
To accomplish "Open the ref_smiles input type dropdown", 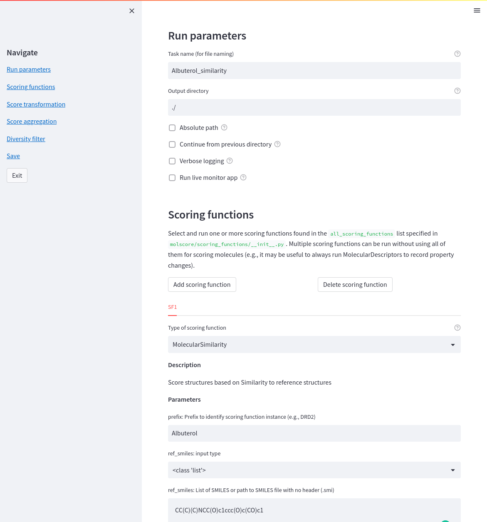I will 314,470.
